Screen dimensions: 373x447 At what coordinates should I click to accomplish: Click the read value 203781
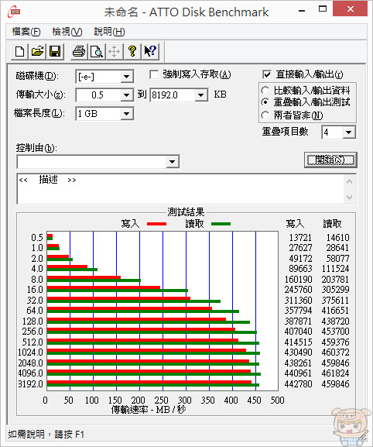335,280
